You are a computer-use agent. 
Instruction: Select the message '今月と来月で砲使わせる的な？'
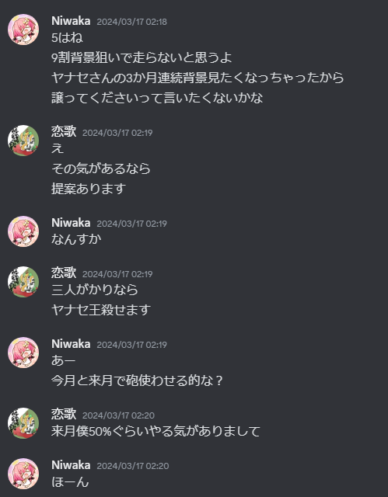137,381
